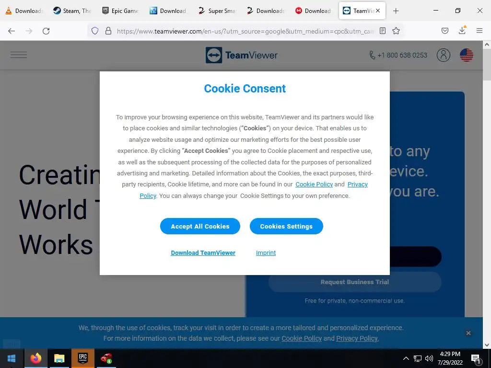Show hidden system tray icons

click(x=406, y=358)
